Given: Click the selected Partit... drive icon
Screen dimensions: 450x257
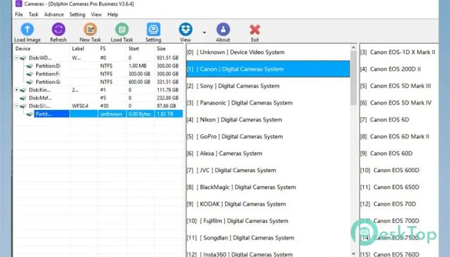Looking at the screenshot, I should pyautogui.click(x=30, y=114).
